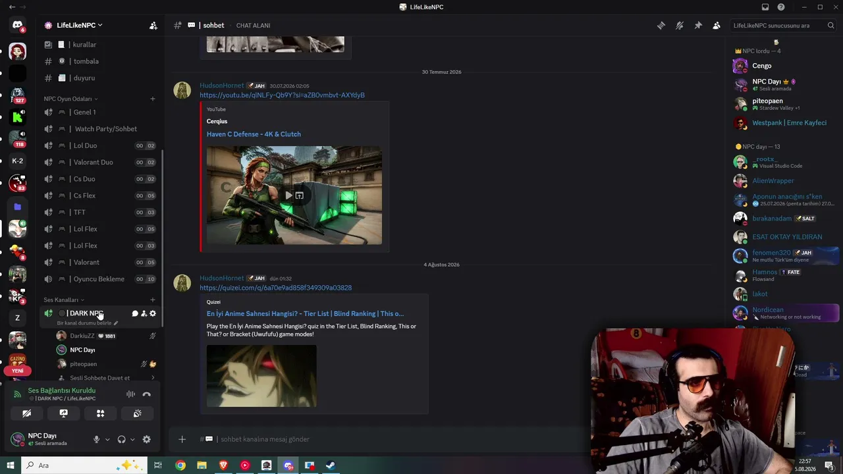Deafen headphones audio
The height and width of the screenshot is (474, 843).
(121, 439)
